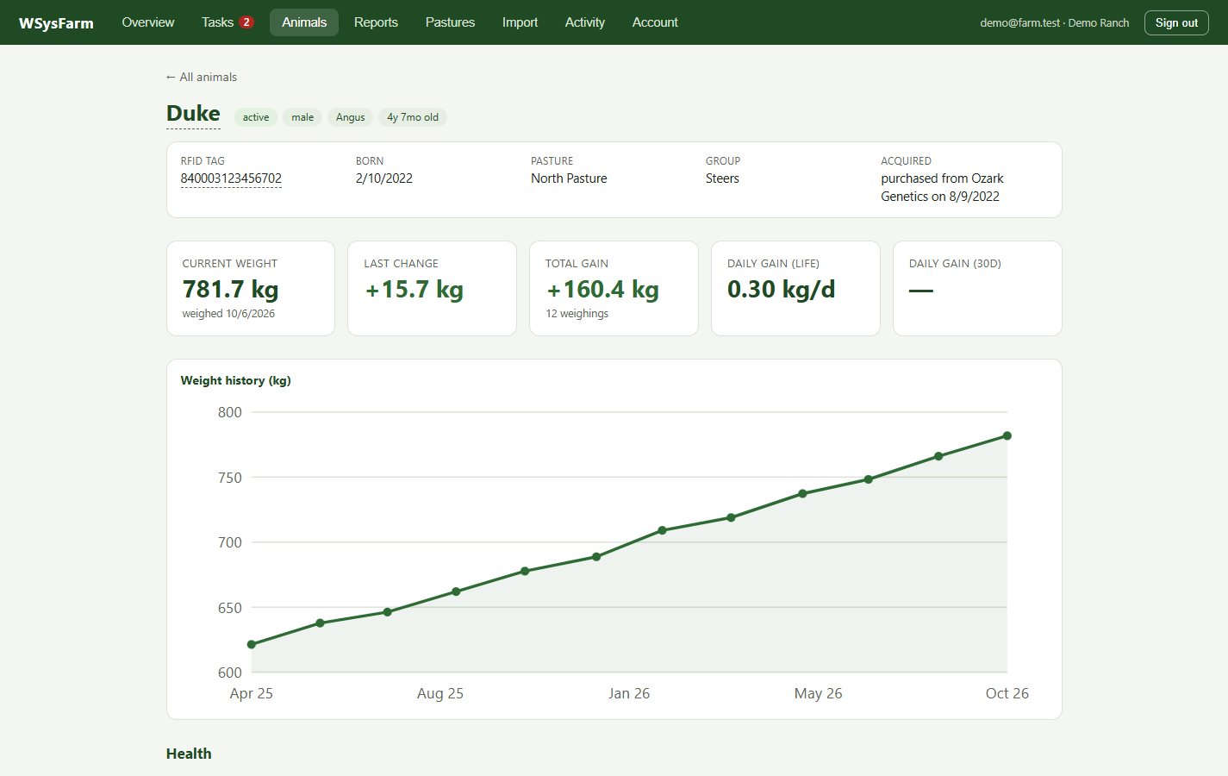Click the born date 2/10/2022

point(384,178)
